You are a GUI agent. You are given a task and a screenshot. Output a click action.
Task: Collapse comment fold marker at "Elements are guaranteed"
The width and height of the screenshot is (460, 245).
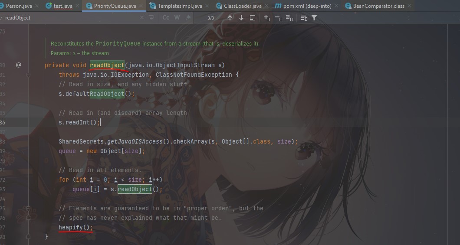pyautogui.click(x=29, y=209)
